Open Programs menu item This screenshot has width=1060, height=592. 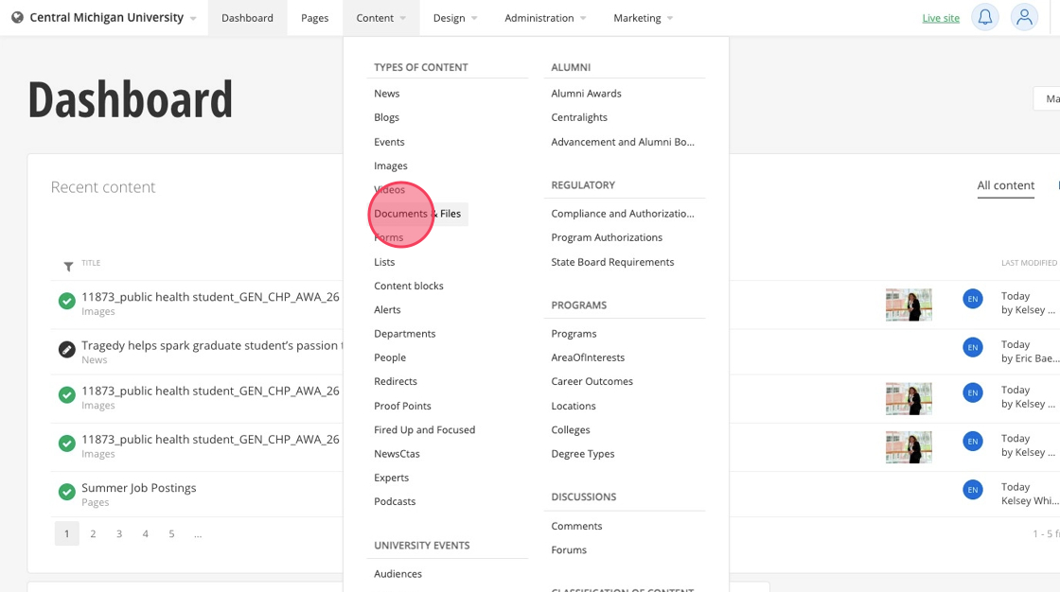(x=574, y=334)
